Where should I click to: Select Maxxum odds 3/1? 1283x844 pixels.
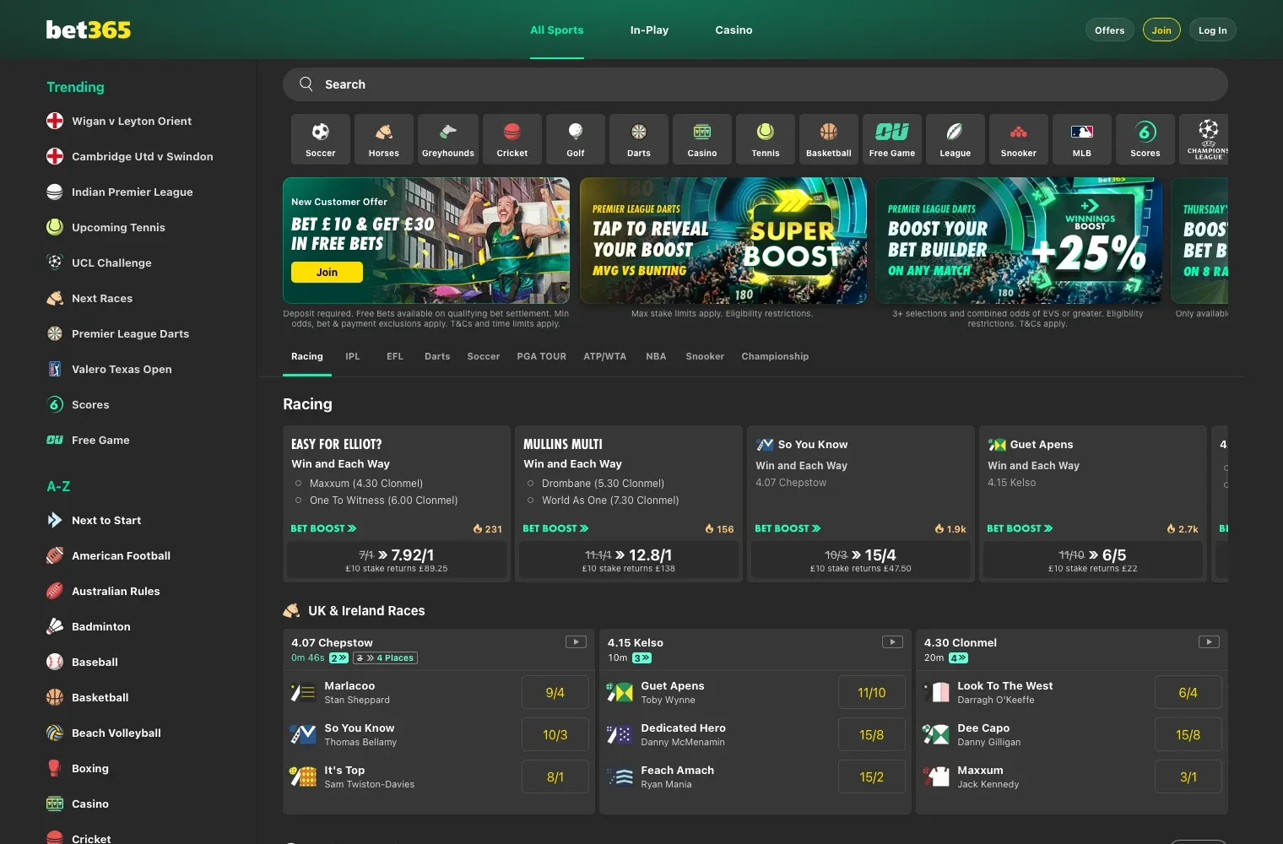pos(1188,776)
